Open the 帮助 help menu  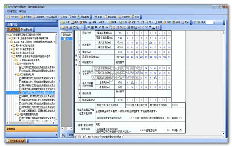[x=23, y=11]
